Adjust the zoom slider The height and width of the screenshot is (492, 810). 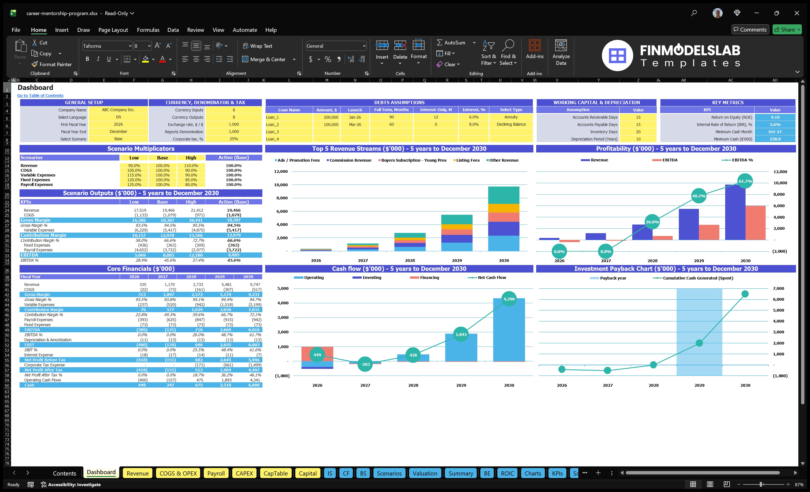[x=760, y=484]
